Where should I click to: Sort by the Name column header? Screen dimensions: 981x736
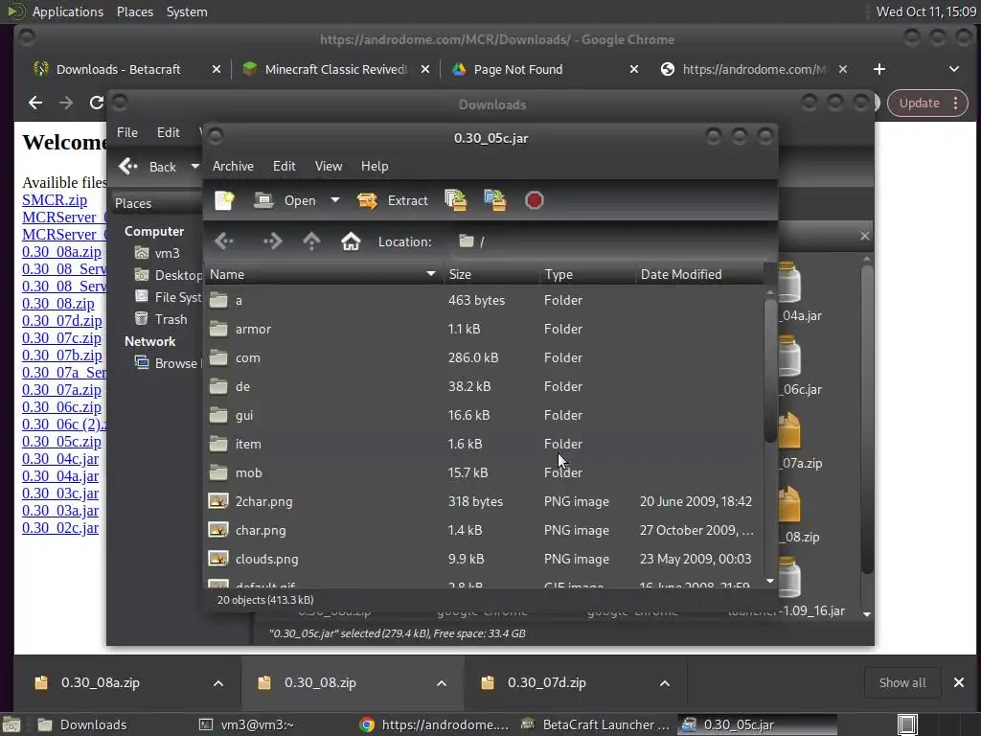click(324, 274)
